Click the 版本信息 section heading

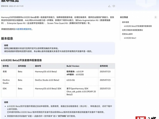pos(7,38)
